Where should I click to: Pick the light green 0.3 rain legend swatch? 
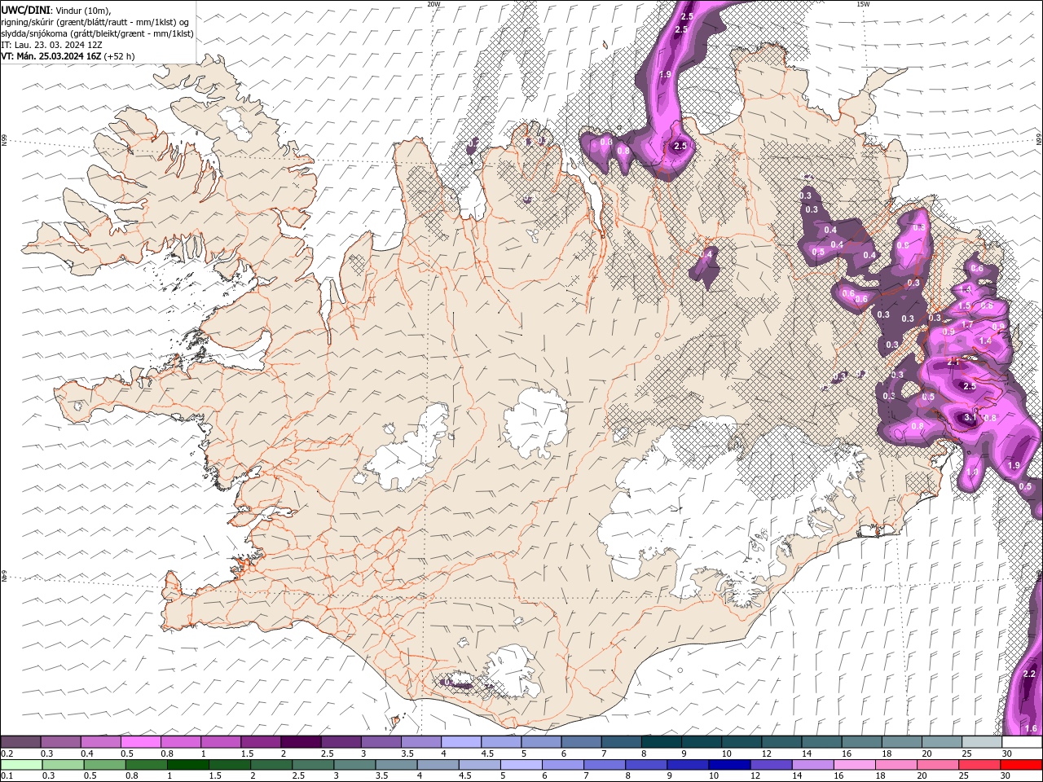click(x=63, y=764)
